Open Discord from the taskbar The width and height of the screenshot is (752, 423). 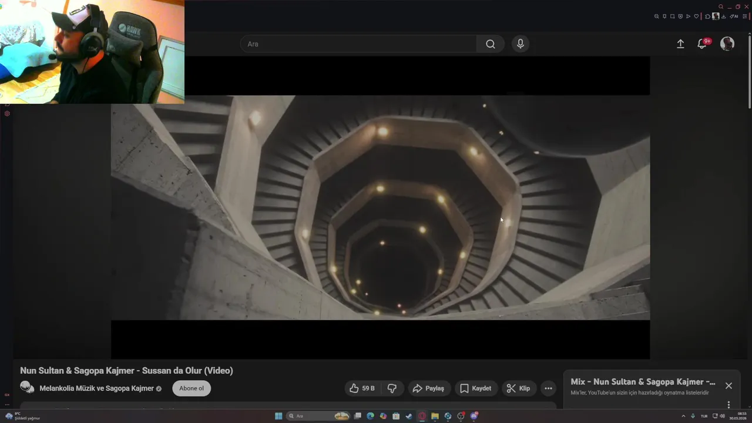pos(474,416)
